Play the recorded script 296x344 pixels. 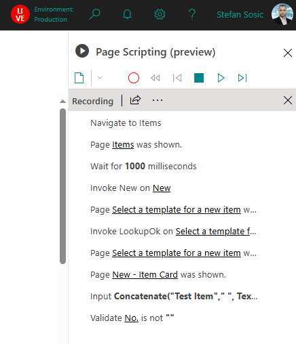221,78
